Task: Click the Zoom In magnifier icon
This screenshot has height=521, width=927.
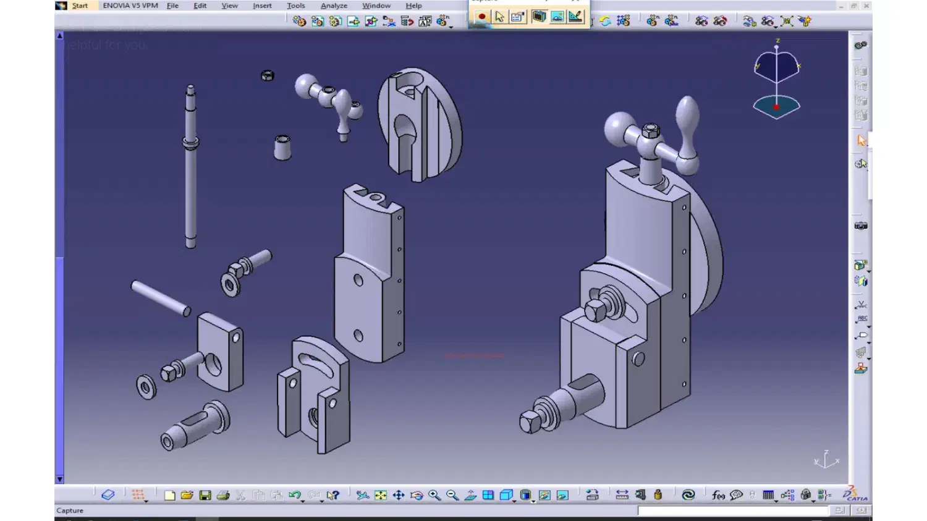Action: [434, 495]
